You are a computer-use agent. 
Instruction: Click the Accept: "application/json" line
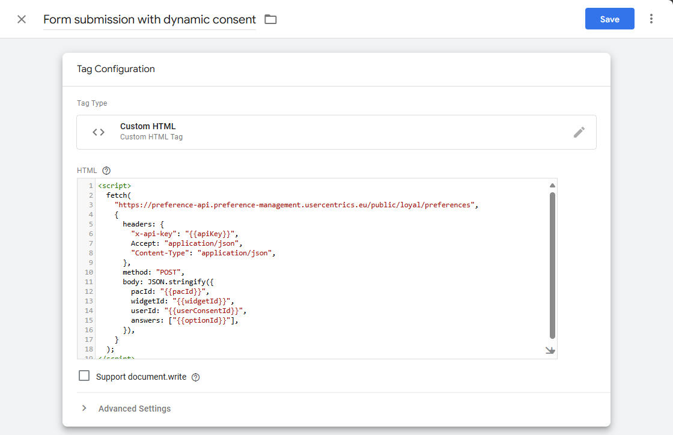point(187,243)
